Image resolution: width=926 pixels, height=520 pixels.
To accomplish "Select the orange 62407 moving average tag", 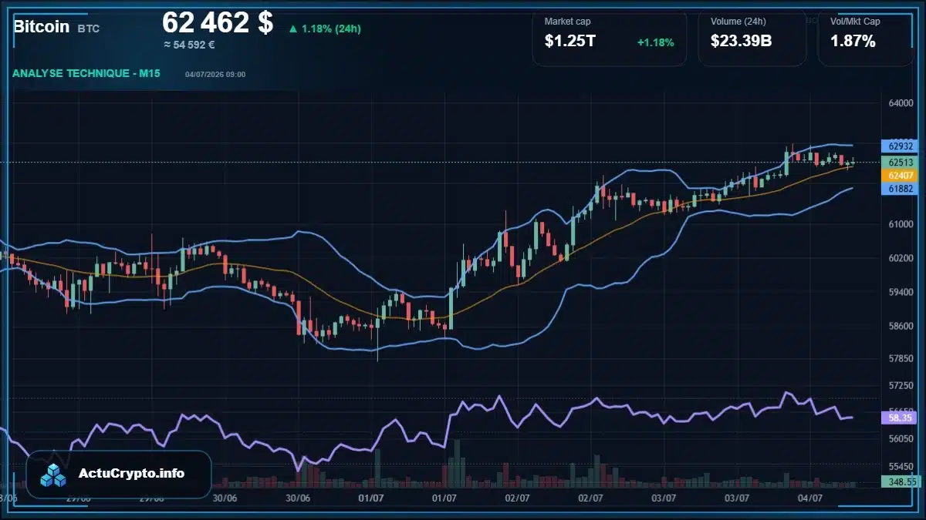I will tap(901, 176).
